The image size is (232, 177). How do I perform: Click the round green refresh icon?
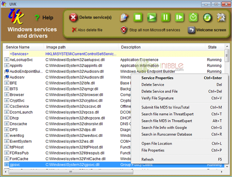(207, 17)
